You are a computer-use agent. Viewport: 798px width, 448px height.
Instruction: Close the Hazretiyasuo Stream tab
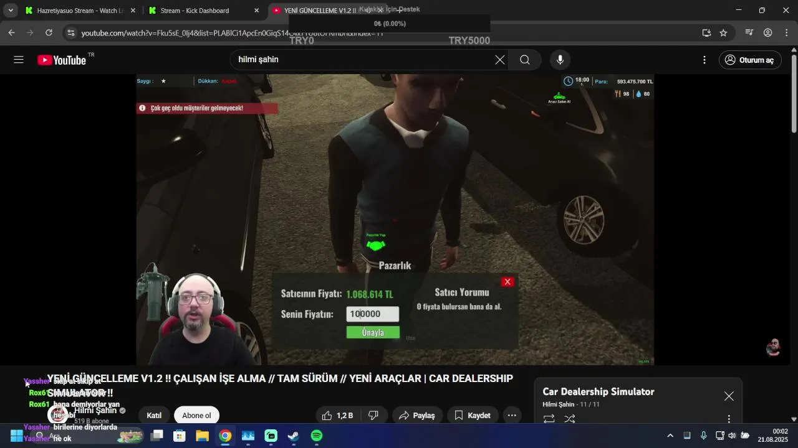click(x=133, y=11)
